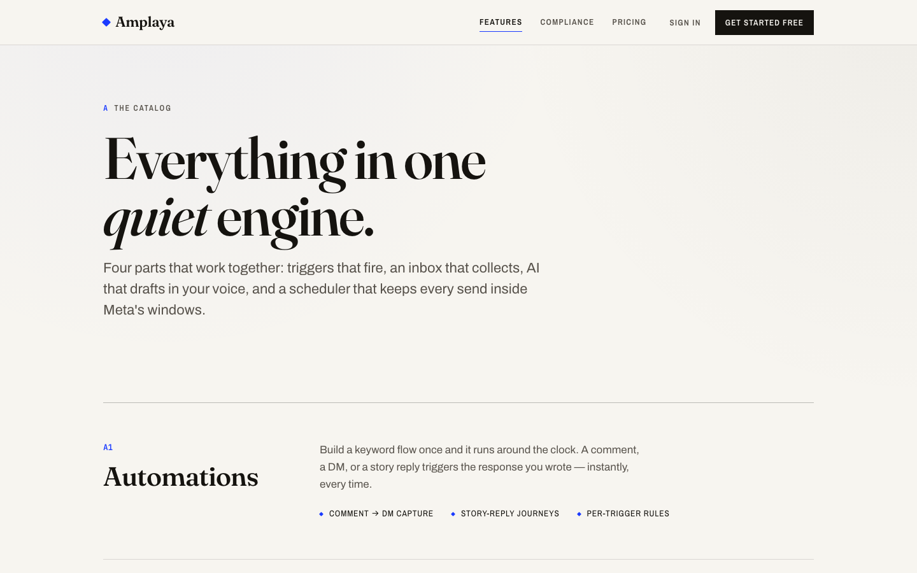Click the blue "A" catalog marker
Viewport: 917px width, 573px height.
[x=106, y=108]
